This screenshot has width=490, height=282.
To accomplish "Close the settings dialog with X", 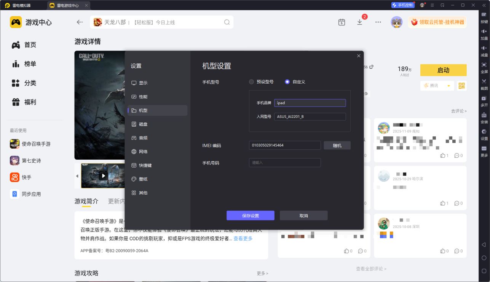I will tap(358, 56).
